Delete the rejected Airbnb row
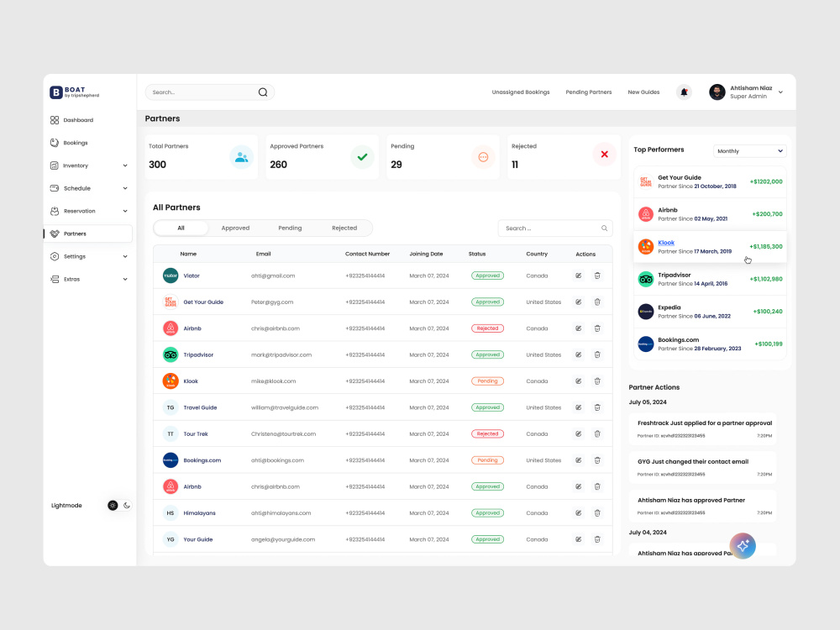 [x=597, y=328]
